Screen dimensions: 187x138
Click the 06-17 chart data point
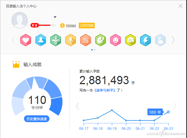click(84, 120)
